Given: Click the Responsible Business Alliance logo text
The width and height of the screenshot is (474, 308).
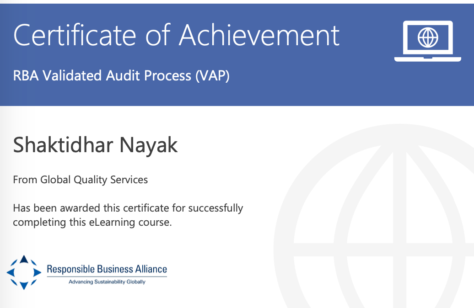Looking at the screenshot, I should (107, 269).
